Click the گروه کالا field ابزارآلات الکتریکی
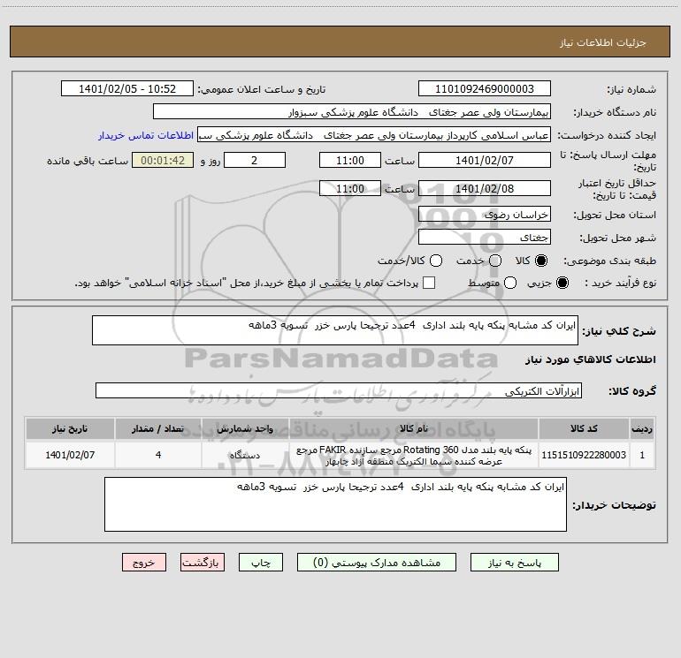Viewport: 681px width, 658px height. (x=339, y=390)
